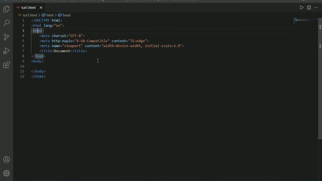Viewport: 322px width, 181px height.
Task: Click the closing </head> tag
Action: [x=38, y=56]
